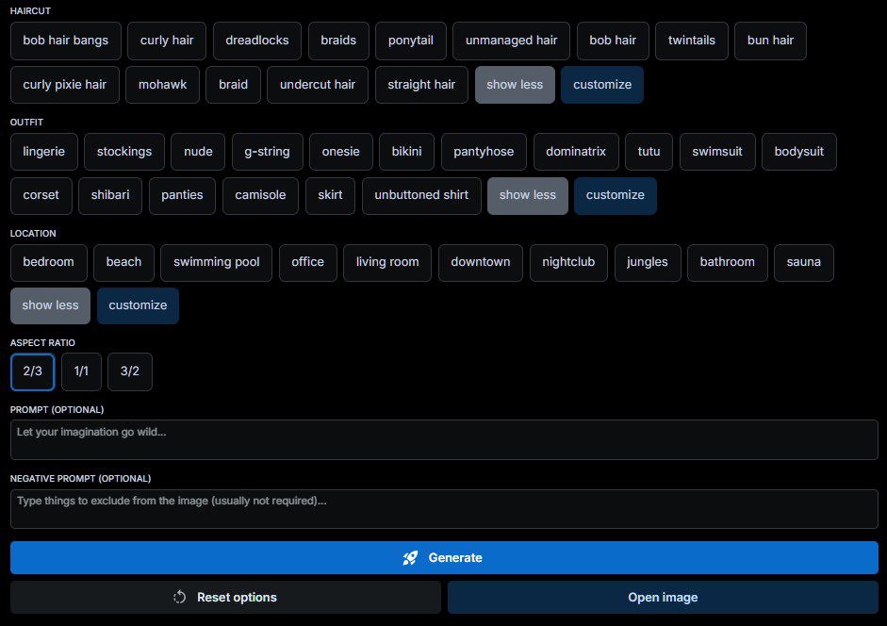The image size is (887, 626).
Task: Toggle the unmanaged hair option
Action: (x=511, y=41)
